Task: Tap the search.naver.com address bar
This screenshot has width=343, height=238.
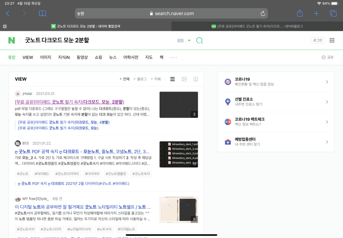Action: (171, 14)
